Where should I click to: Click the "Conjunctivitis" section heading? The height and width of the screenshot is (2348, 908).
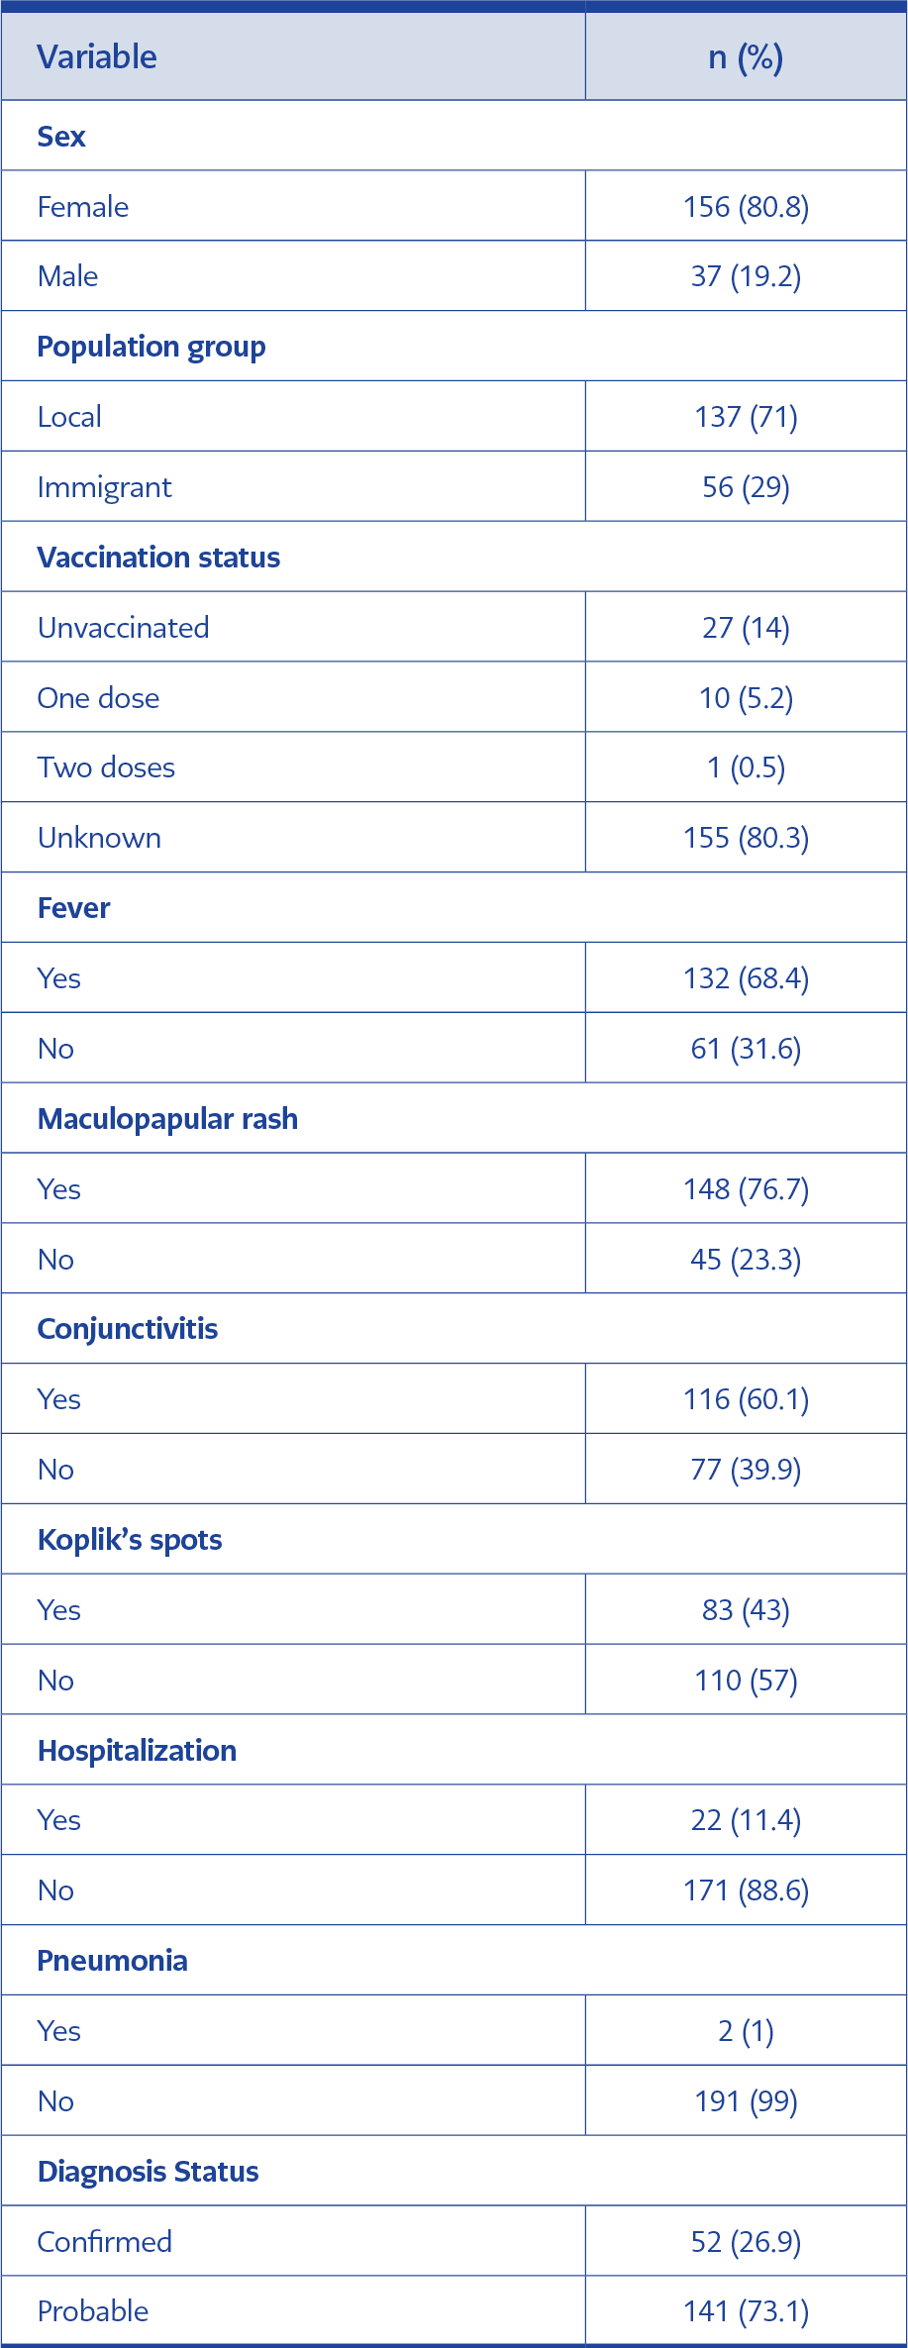click(x=128, y=1329)
